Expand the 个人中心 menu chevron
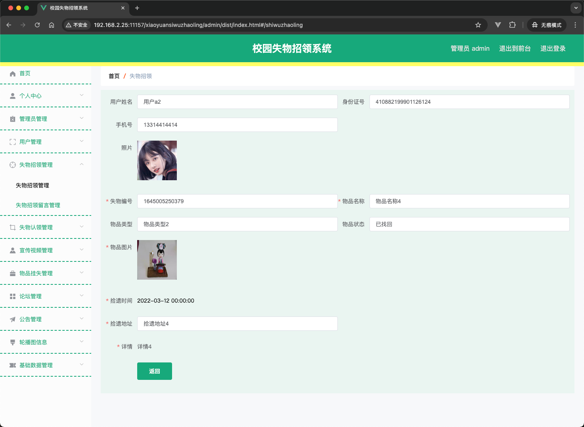Screen dimensions: 584x427 click(82, 95)
